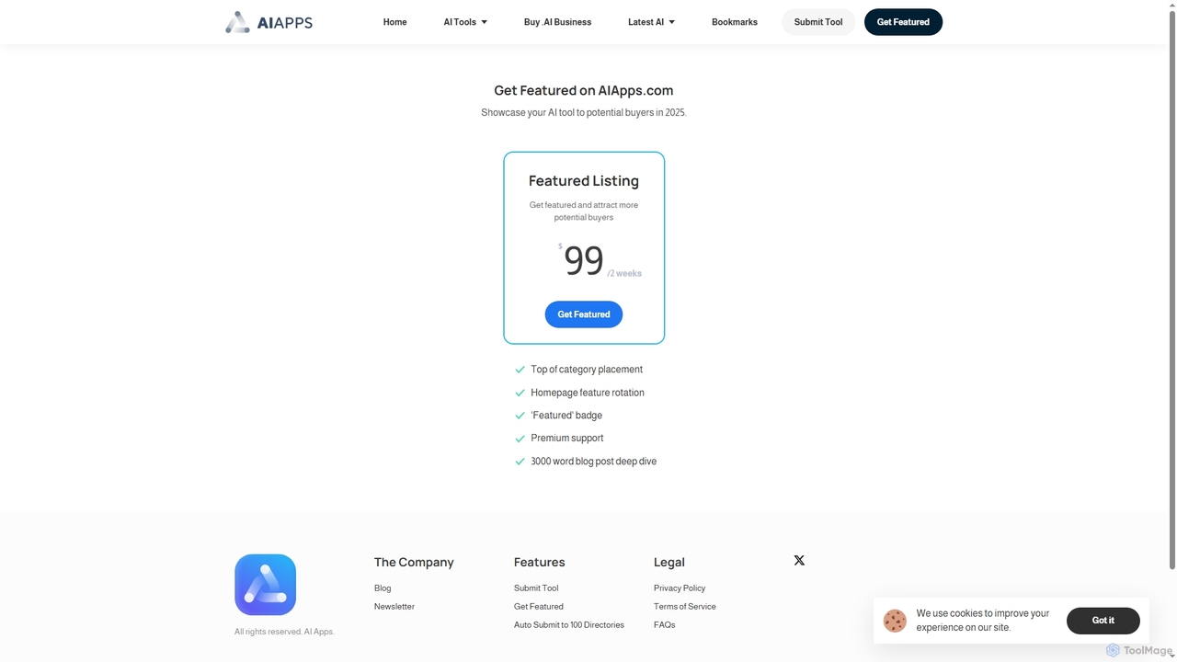
Task: Open the Terms of Service link
Action: pos(685,607)
